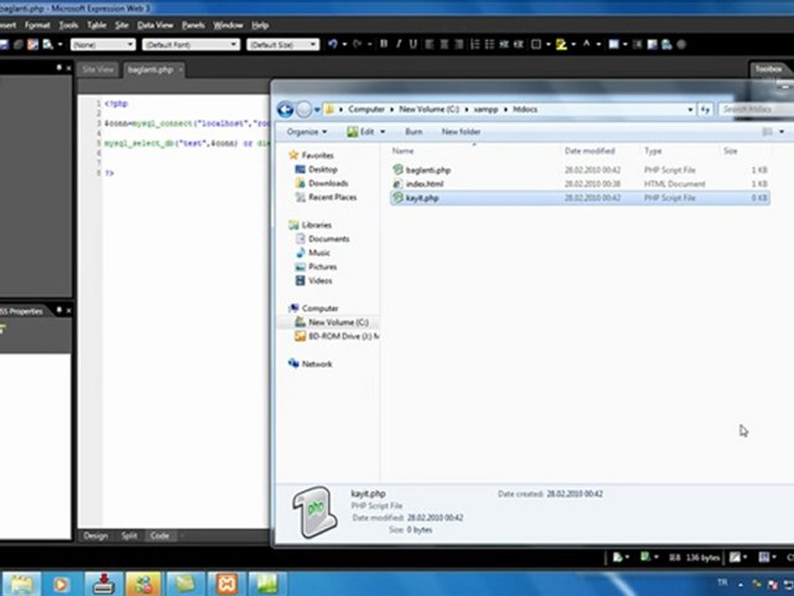Click the Burn button in Explorer

click(414, 132)
